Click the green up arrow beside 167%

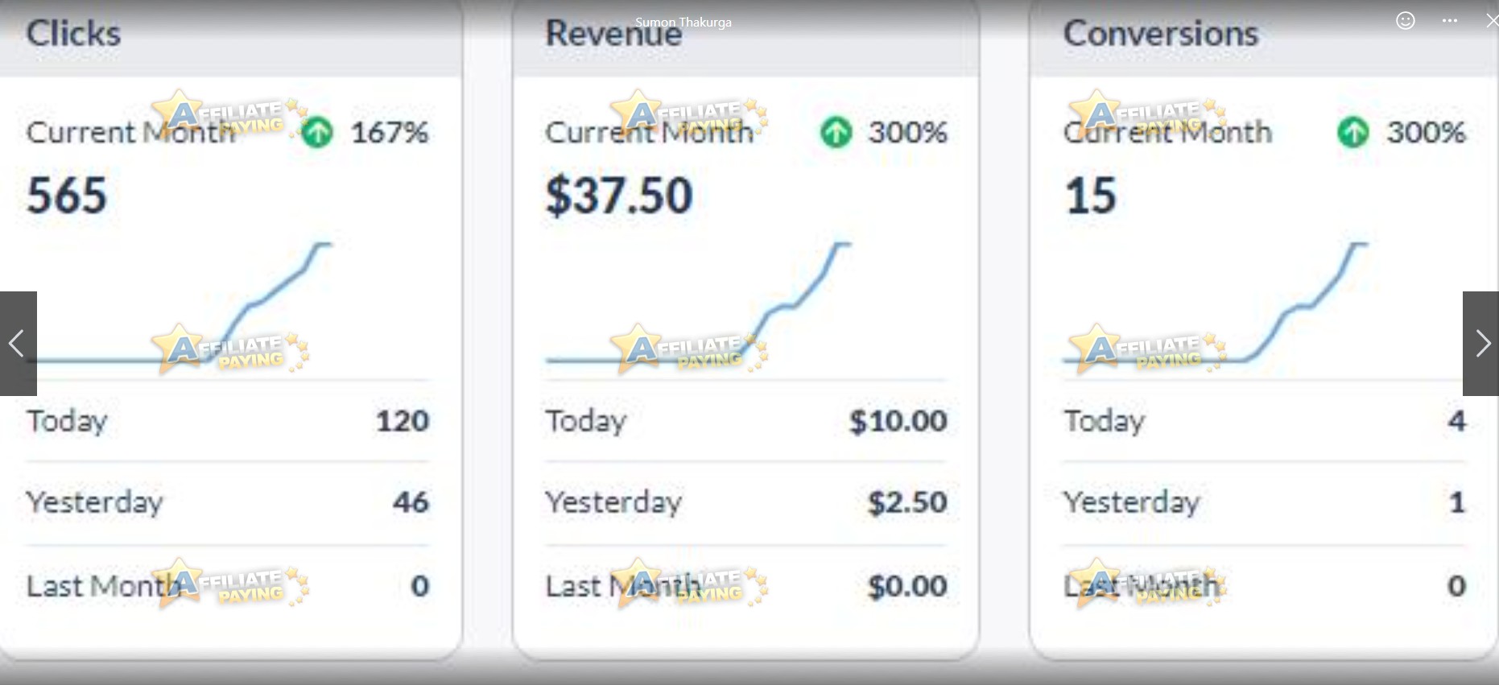317,132
